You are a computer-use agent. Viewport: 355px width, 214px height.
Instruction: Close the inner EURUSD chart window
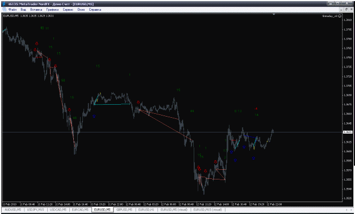pyautogui.click(x=351, y=10)
